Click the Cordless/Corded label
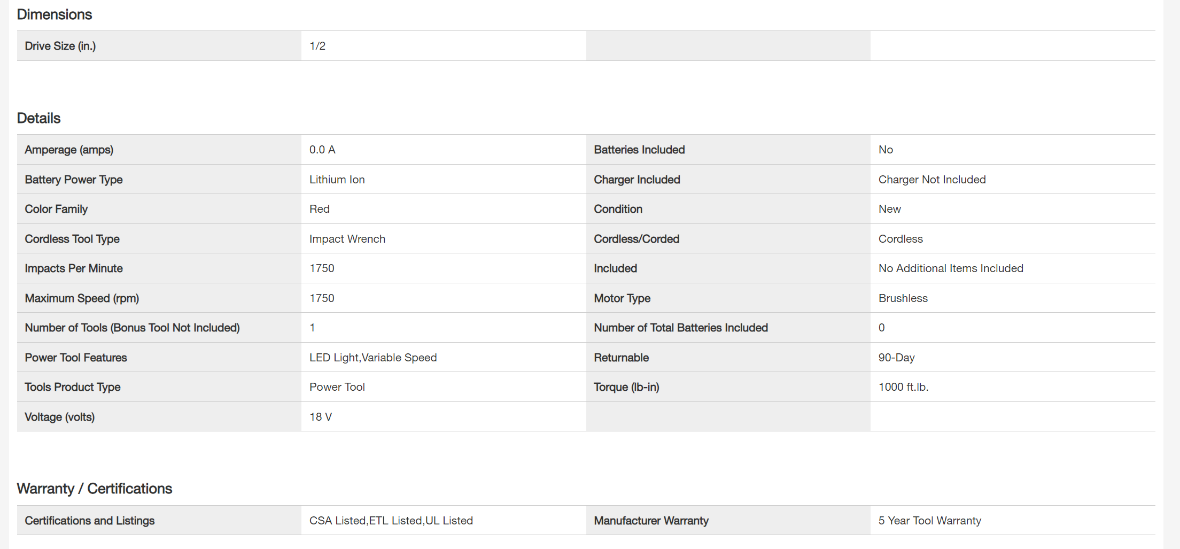1180x549 pixels. click(x=636, y=239)
